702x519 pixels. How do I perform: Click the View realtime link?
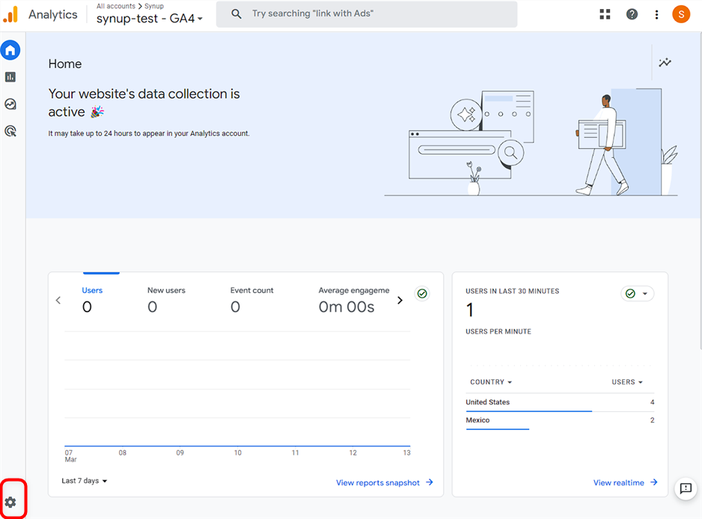625,483
